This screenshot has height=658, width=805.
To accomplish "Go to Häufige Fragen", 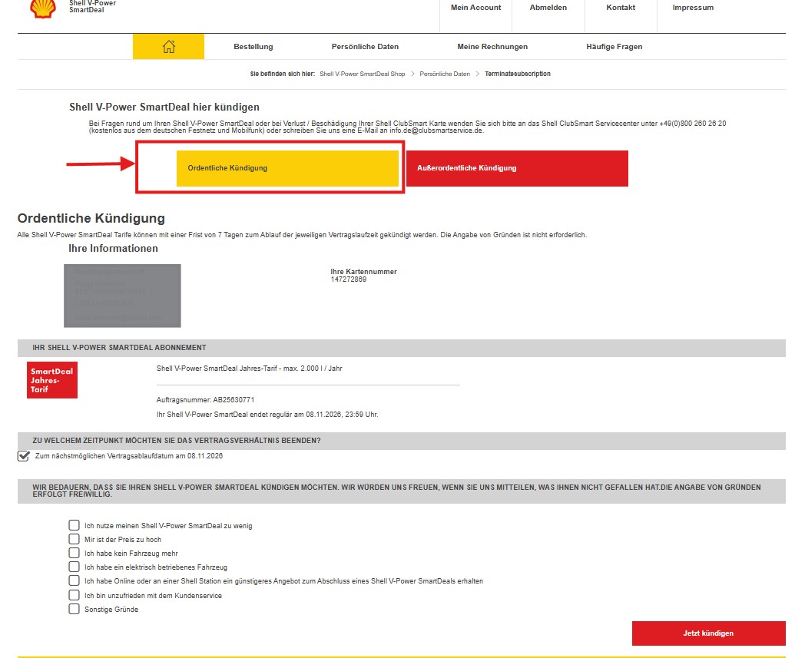I will click(x=614, y=47).
